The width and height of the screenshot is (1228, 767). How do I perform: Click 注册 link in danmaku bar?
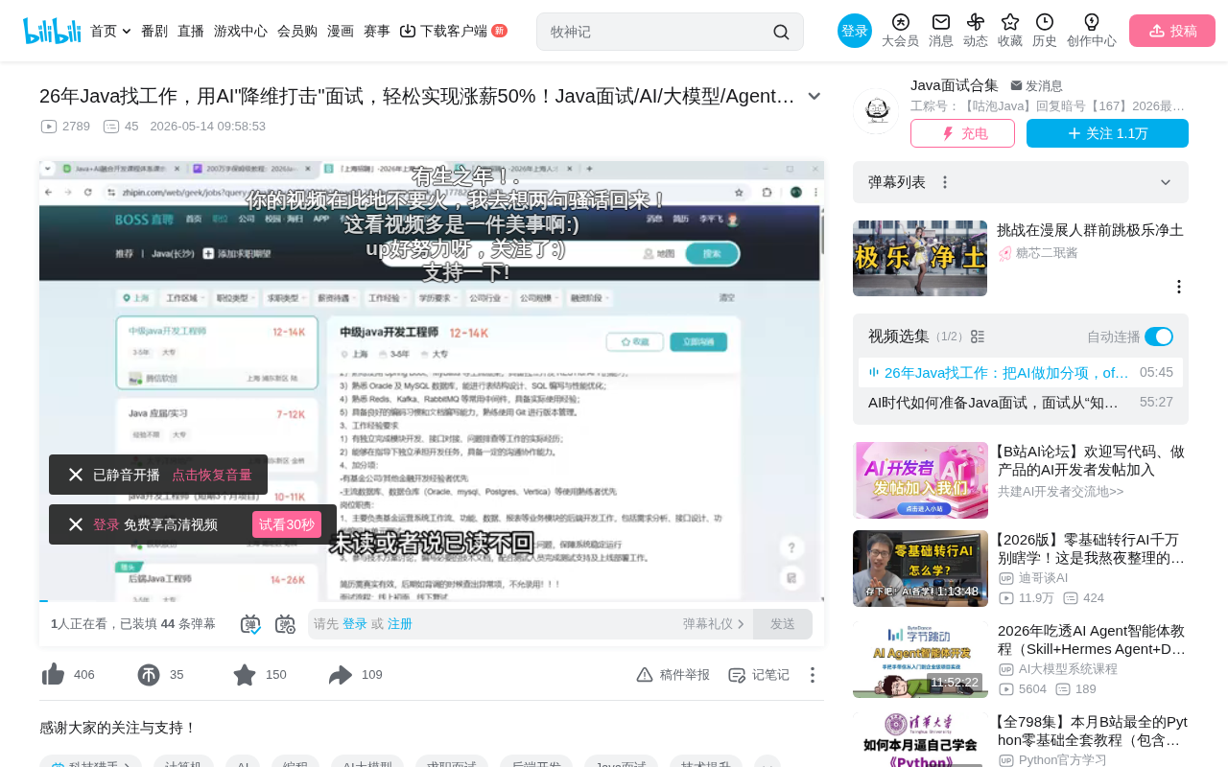(400, 624)
